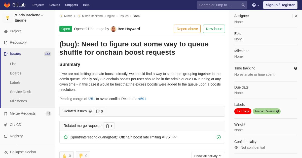Screen dimensions: 302x158
Task: Click the Triage::Review label help icon
Action: [278, 111]
